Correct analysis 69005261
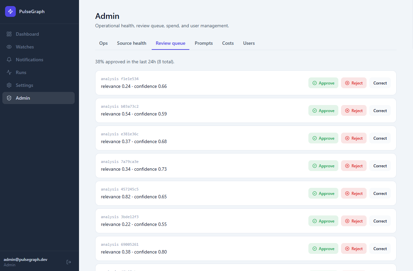Viewport: 413px width, 271px height. pyautogui.click(x=380, y=248)
